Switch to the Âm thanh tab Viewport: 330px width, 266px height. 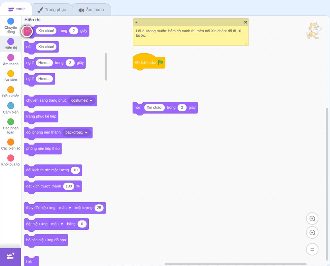click(91, 10)
